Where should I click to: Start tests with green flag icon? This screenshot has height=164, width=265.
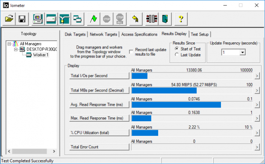(93, 19)
